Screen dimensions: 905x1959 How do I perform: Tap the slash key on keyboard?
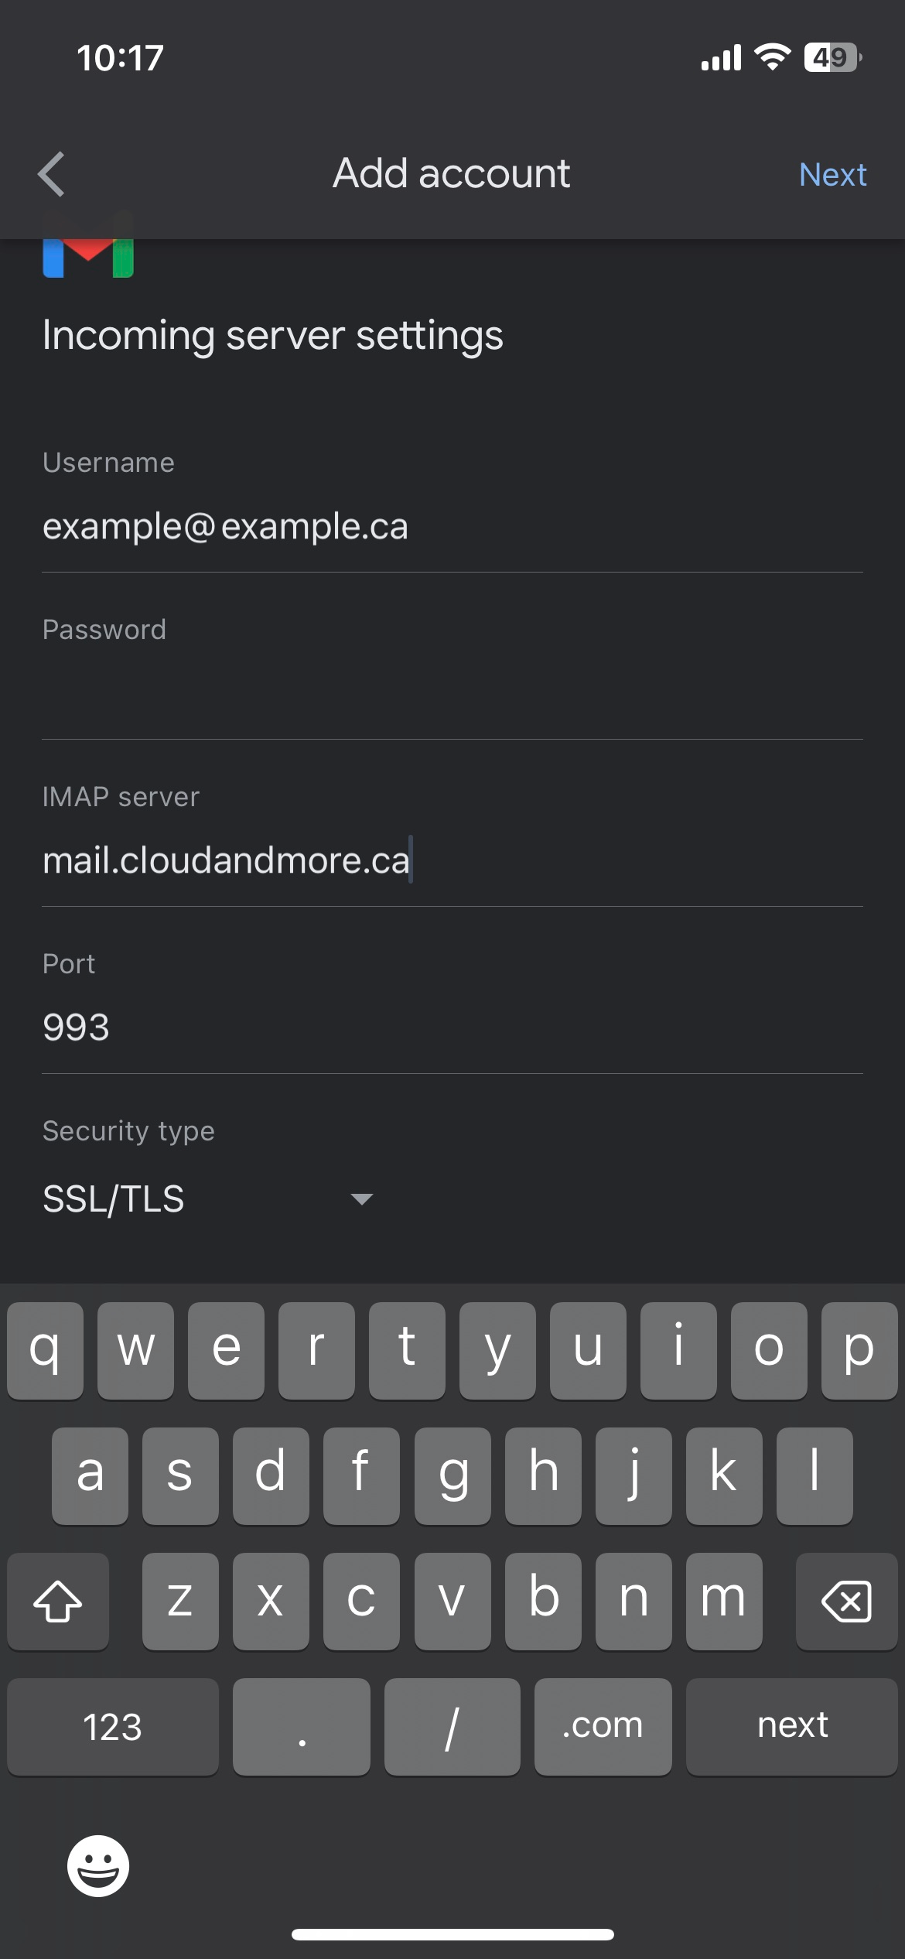[x=452, y=1726]
